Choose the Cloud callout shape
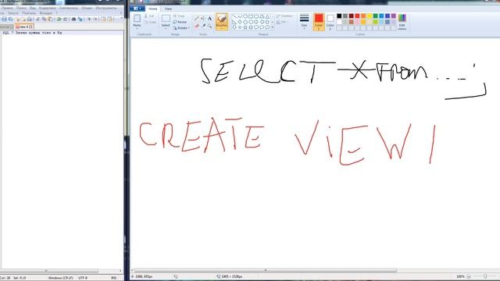 point(267,27)
